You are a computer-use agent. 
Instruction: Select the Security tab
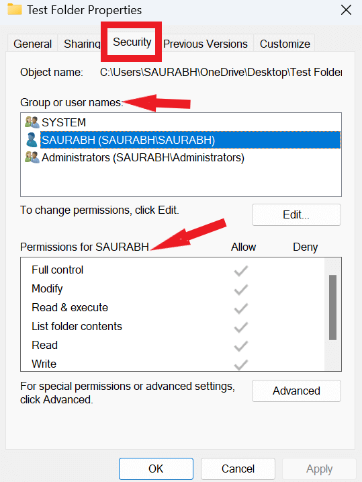(132, 42)
